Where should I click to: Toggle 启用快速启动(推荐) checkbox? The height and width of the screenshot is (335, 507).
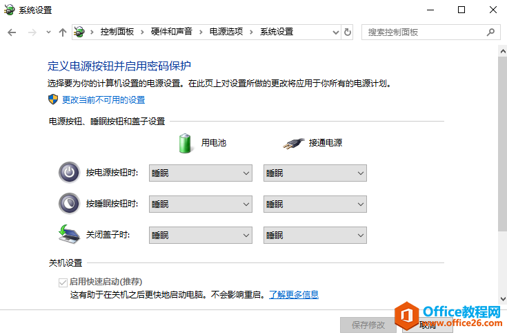[x=63, y=283]
